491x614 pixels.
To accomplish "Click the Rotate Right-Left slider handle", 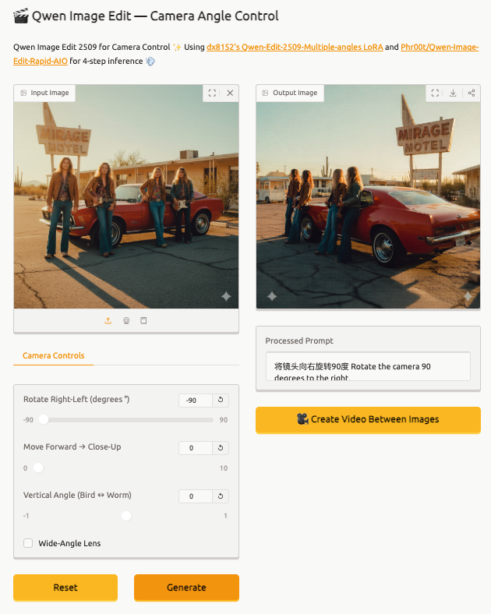I will click(44, 419).
